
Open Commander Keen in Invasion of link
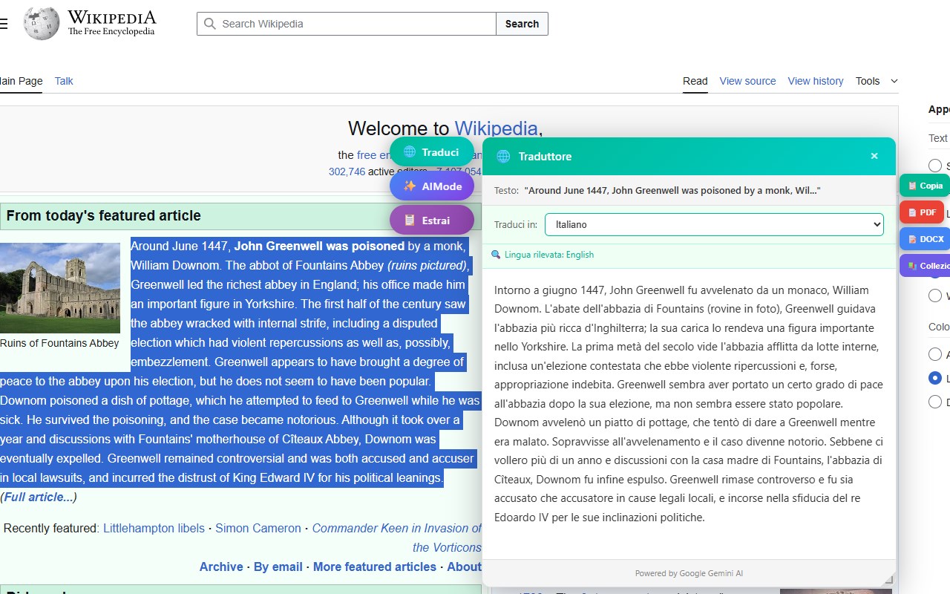pos(396,528)
